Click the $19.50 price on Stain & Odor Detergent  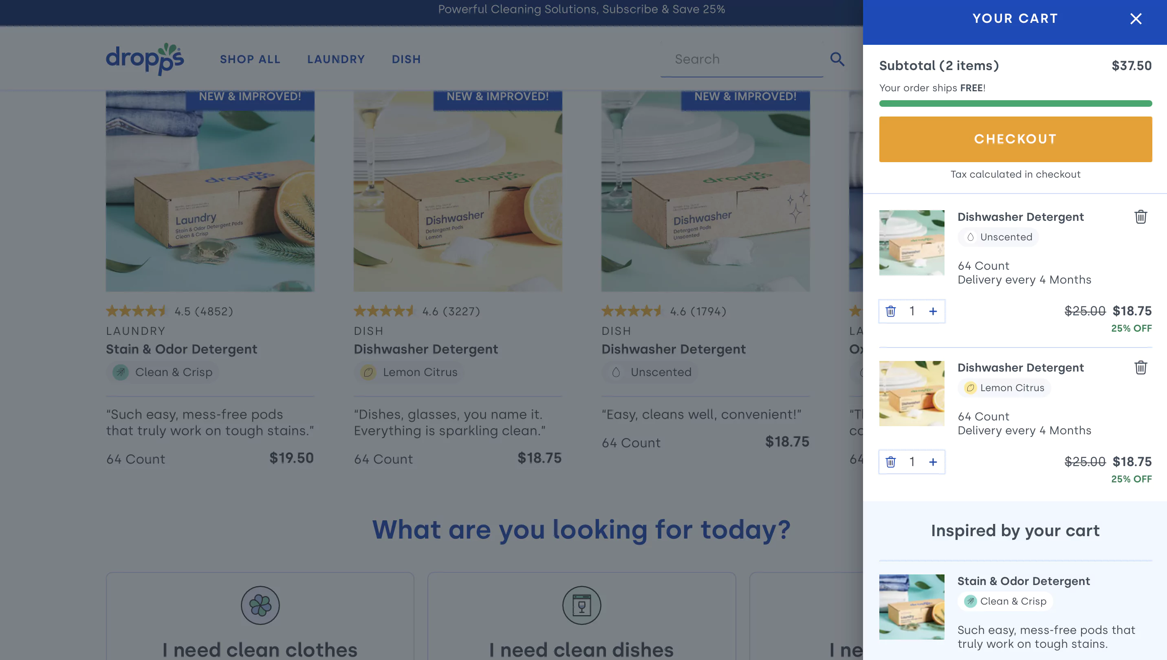tap(291, 458)
